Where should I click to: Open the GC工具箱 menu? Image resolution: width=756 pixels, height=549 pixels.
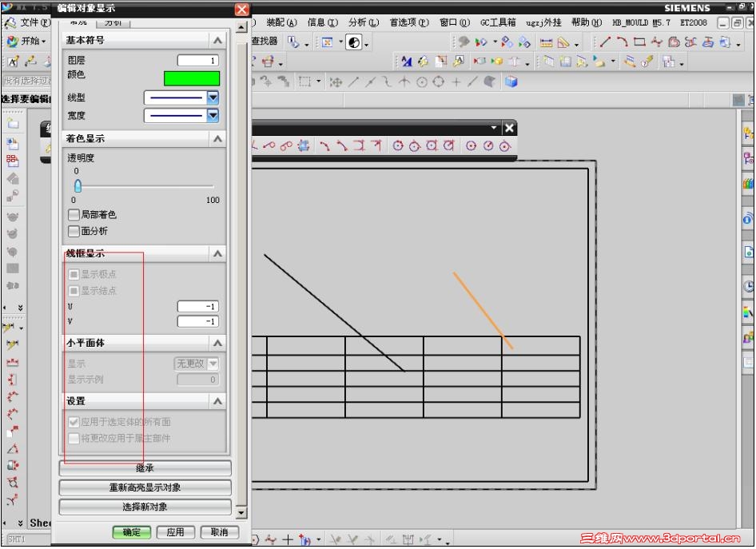(498, 22)
